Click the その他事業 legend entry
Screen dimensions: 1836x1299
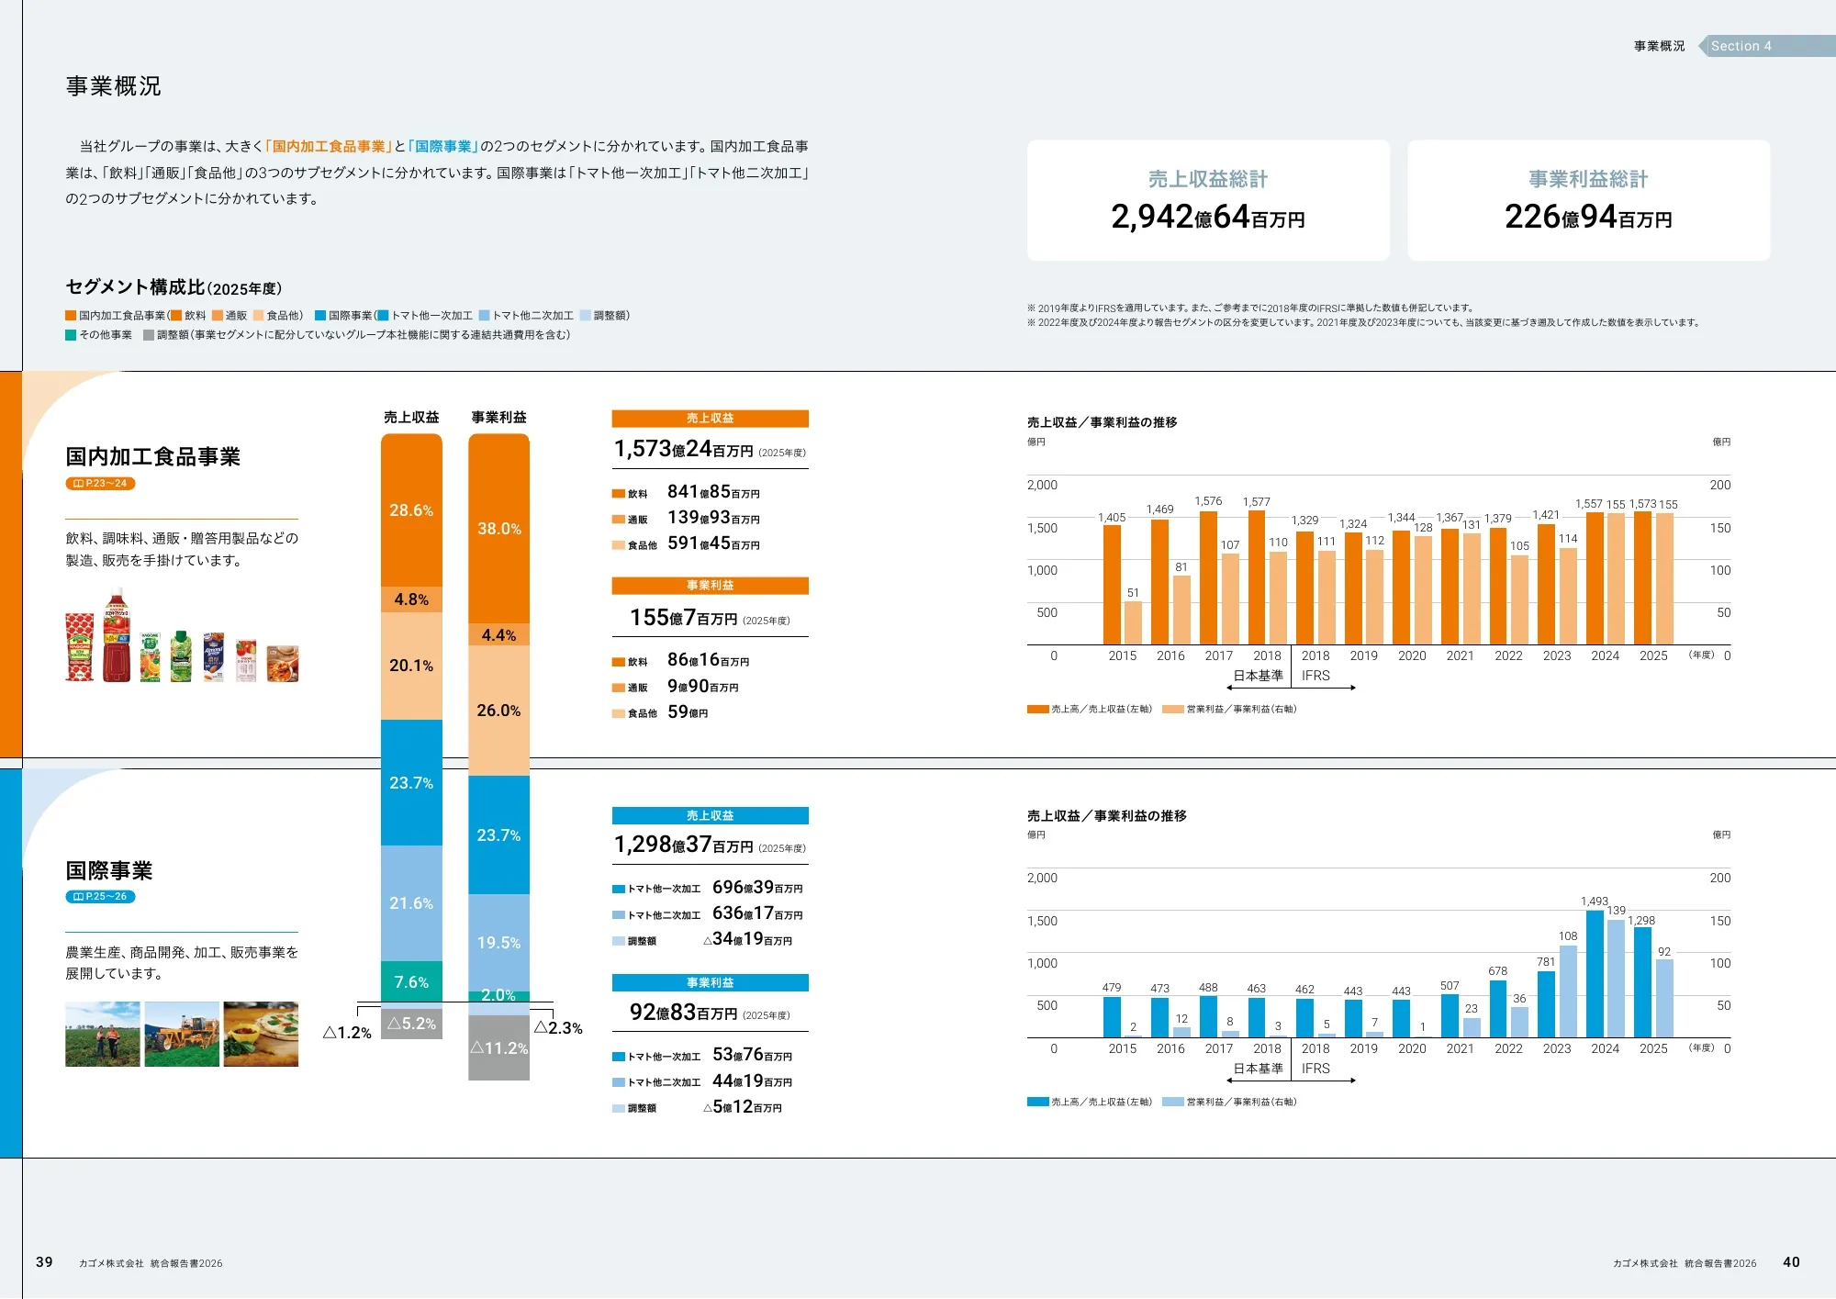[x=99, y=335]
